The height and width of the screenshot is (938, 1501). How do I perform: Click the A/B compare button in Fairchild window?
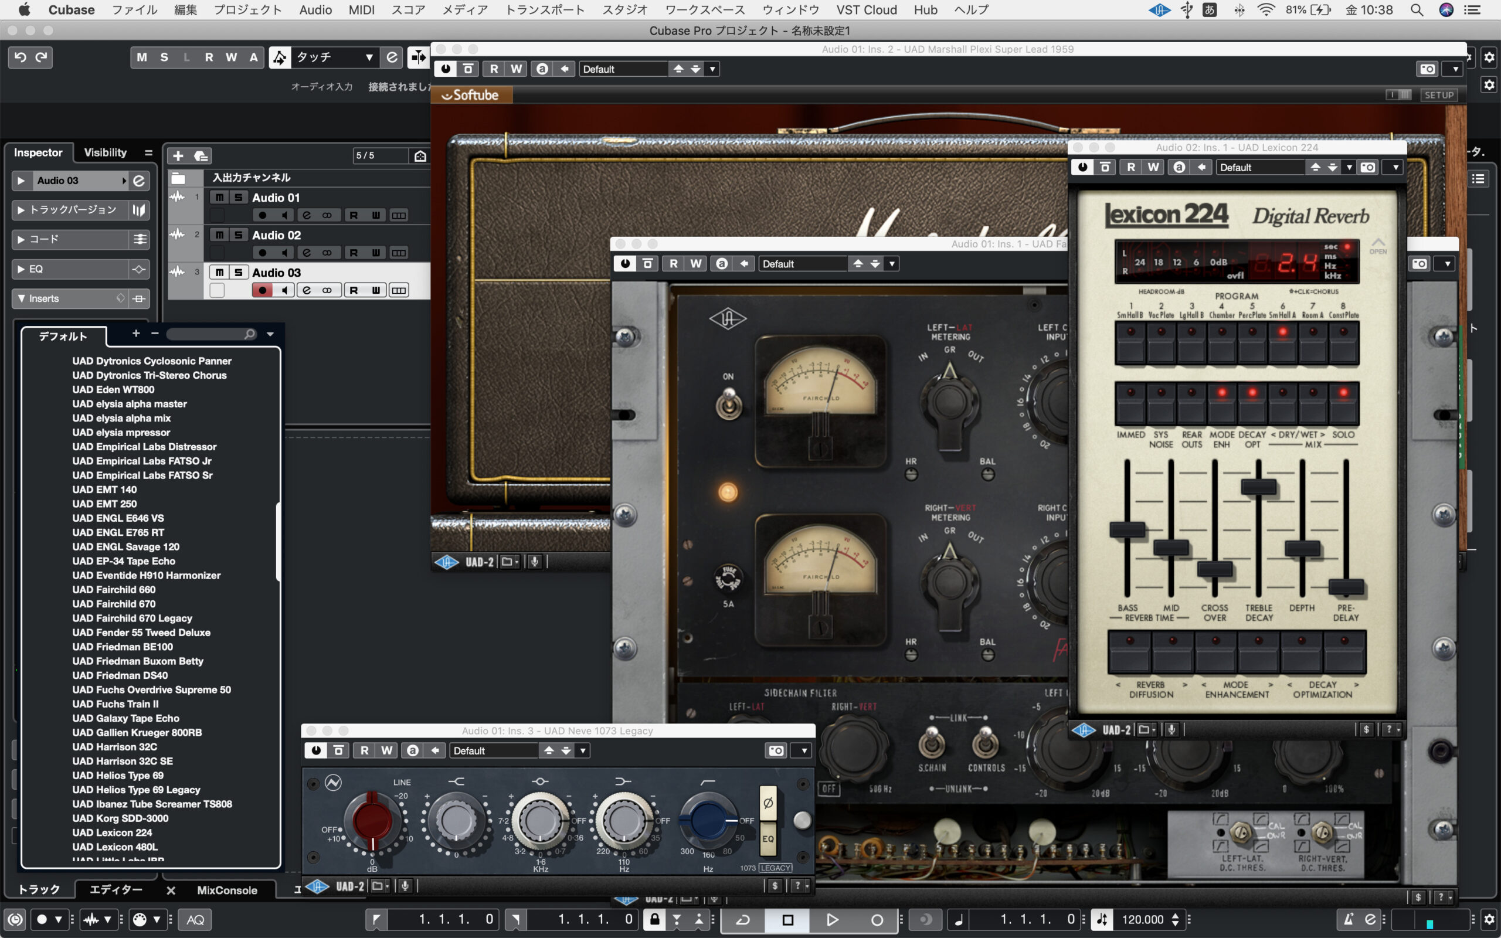click(721, 264)
